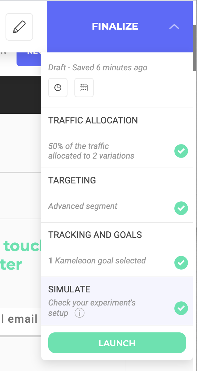Click the Simulate green checkmark
The image size is (197, 371).
click(181, 308)
